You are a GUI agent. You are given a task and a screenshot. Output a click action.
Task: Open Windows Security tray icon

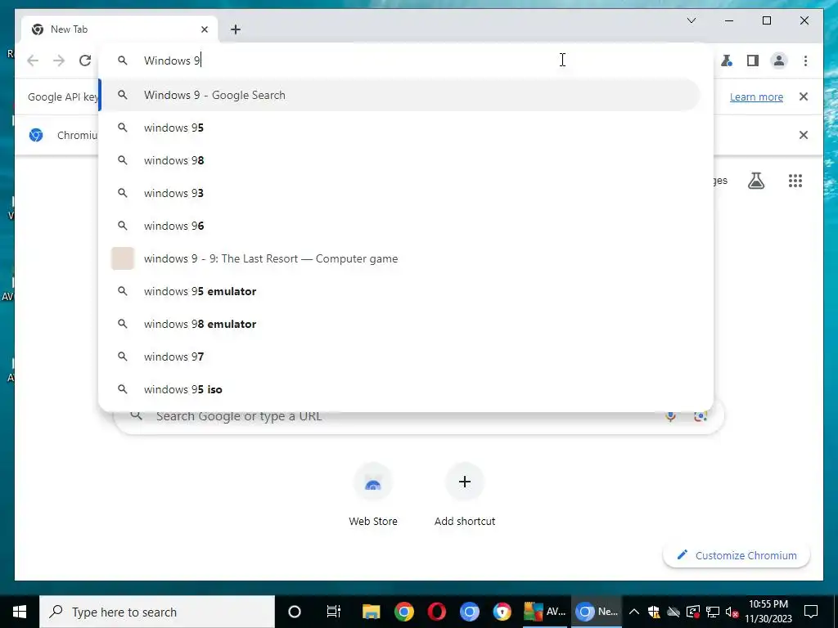pyautogui.click(x=654, y=612)
